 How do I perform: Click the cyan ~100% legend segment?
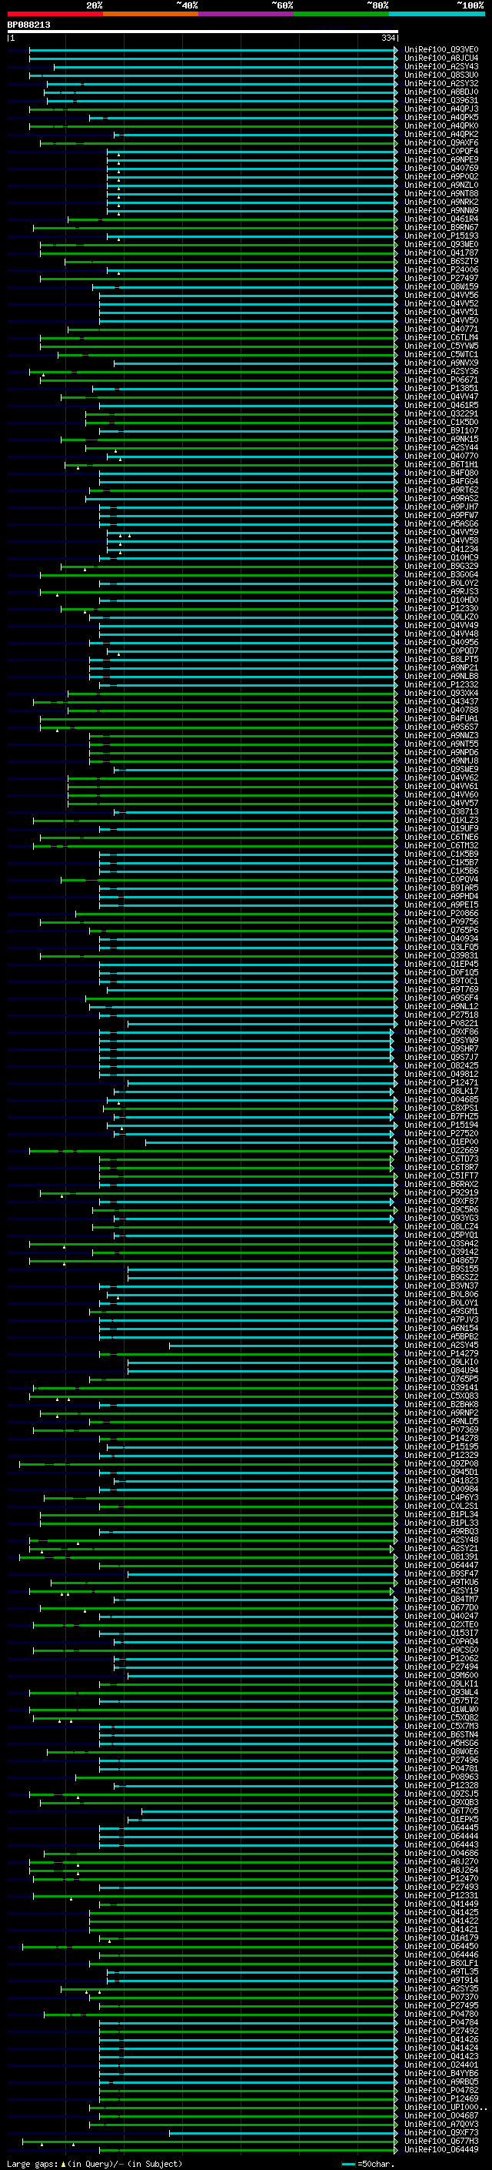pos(437,14)
